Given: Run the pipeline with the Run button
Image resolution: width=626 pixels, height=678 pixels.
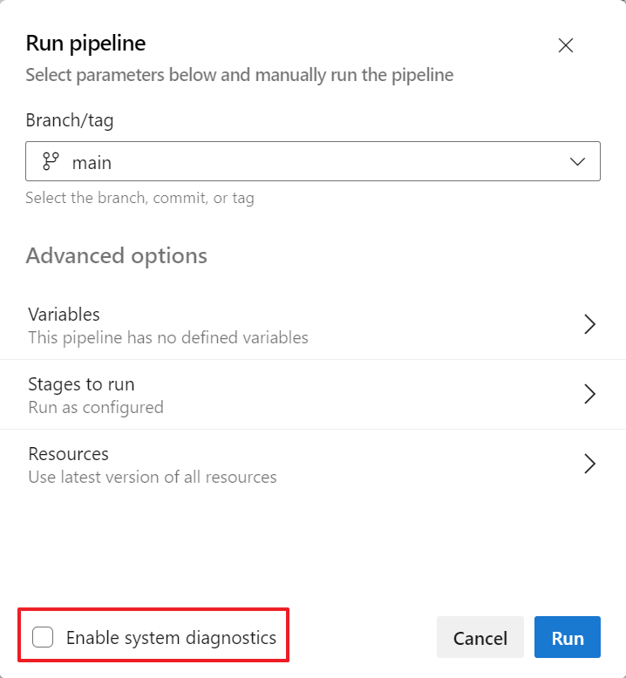Looking at the screenshot, I should [568, 638].
